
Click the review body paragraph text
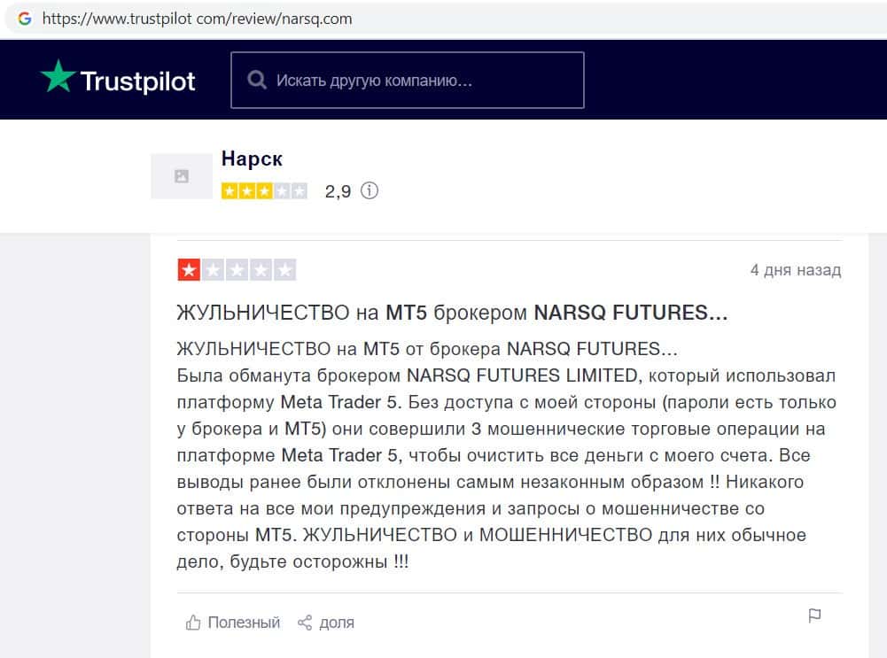click(x=505, y=455)
